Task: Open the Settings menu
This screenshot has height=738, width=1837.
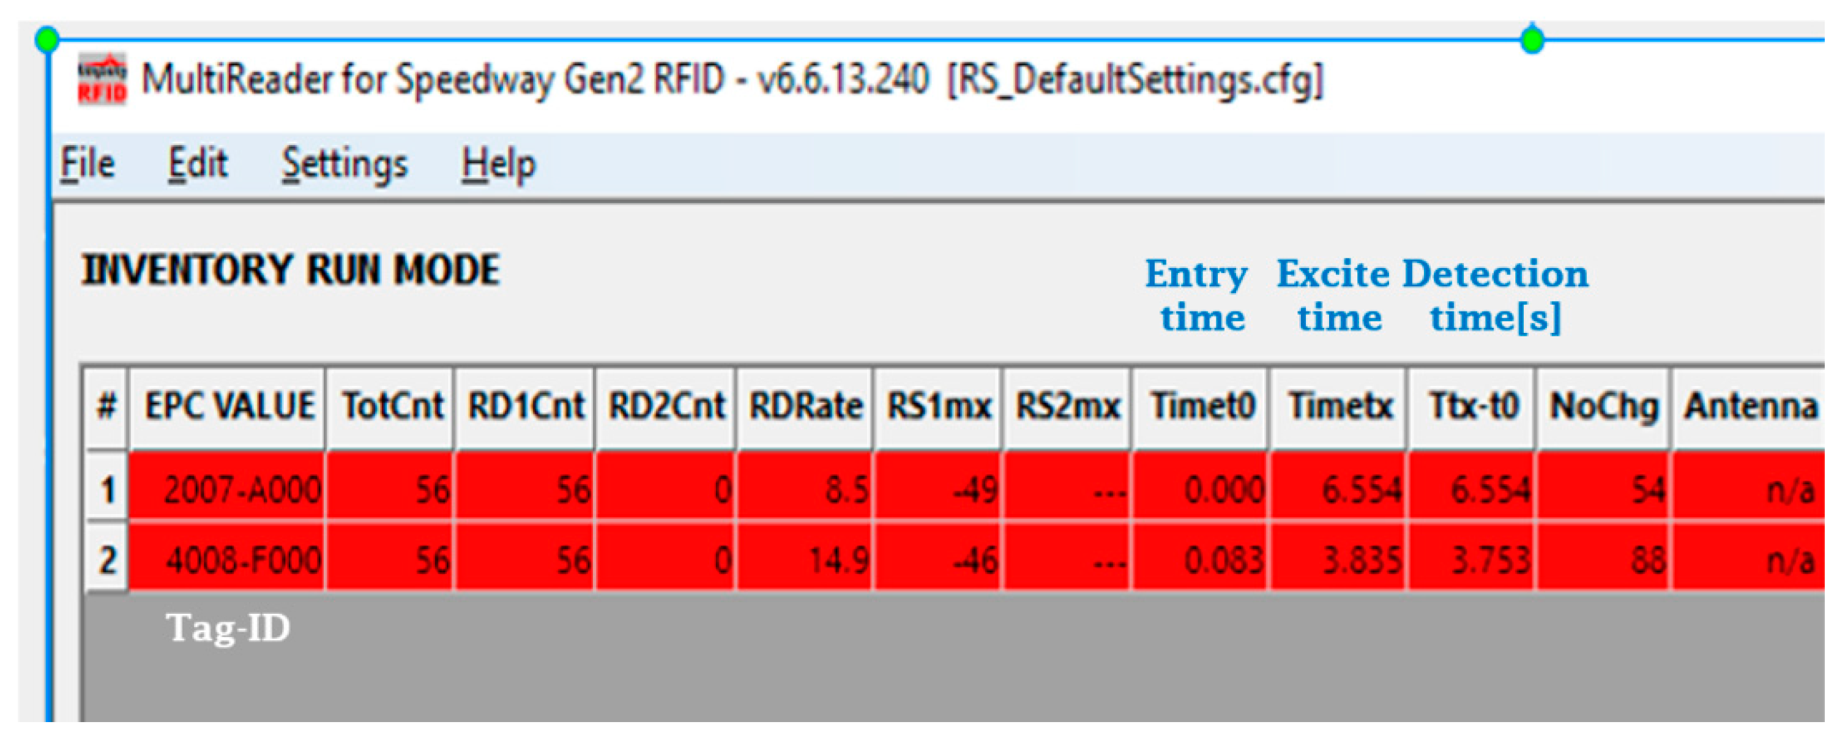Action: point(345,164)
